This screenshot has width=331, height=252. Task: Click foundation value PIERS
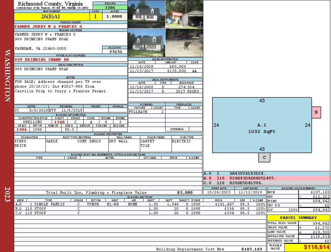click(20, 141)
